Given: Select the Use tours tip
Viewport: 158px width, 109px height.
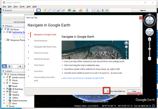Looking at the screenshot, I should (38, 71).
